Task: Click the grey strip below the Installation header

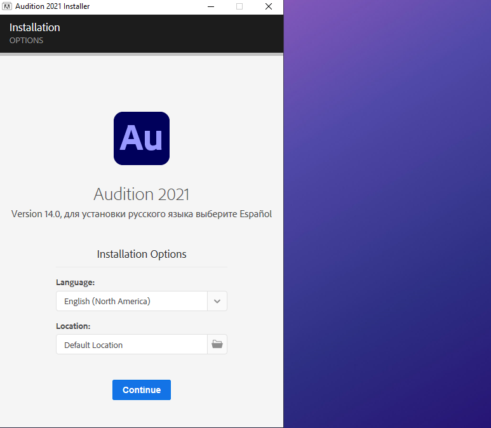Action: pyautogui.click(x=141, y=55)
